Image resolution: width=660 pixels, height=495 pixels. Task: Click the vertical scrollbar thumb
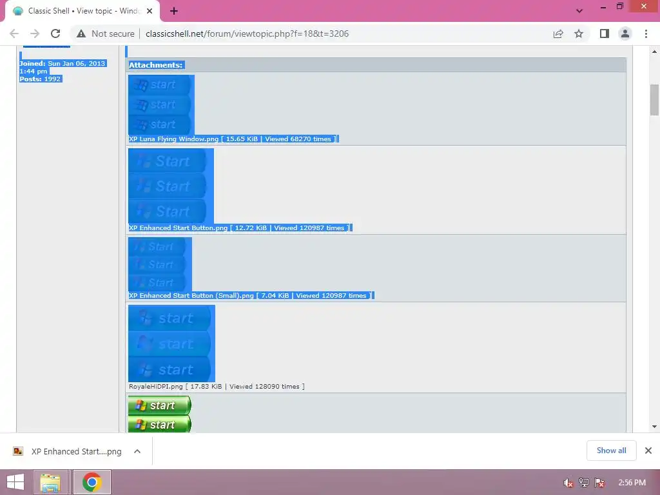655,100
